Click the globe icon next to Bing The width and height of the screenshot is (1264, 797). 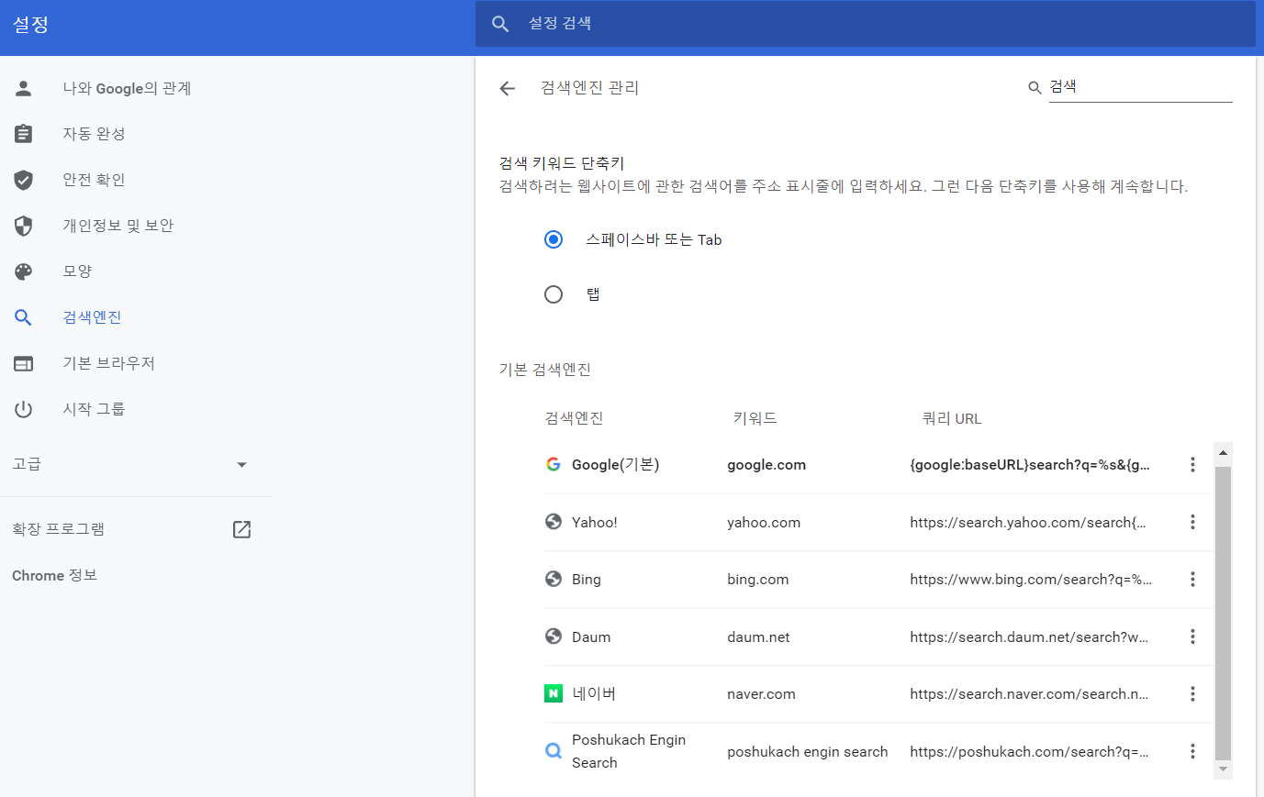click(554, 579)
